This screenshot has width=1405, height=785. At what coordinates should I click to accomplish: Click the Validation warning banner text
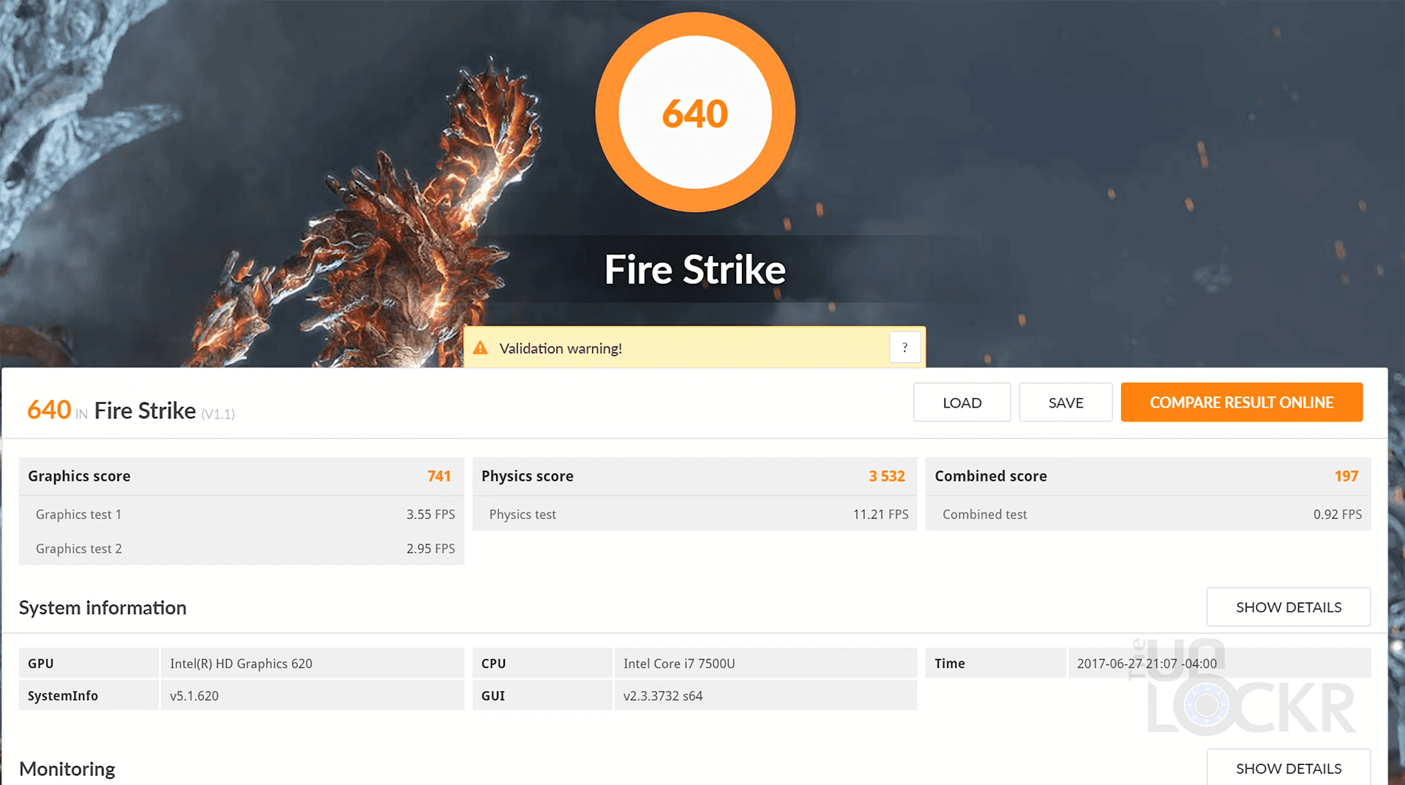coord(561,349)
